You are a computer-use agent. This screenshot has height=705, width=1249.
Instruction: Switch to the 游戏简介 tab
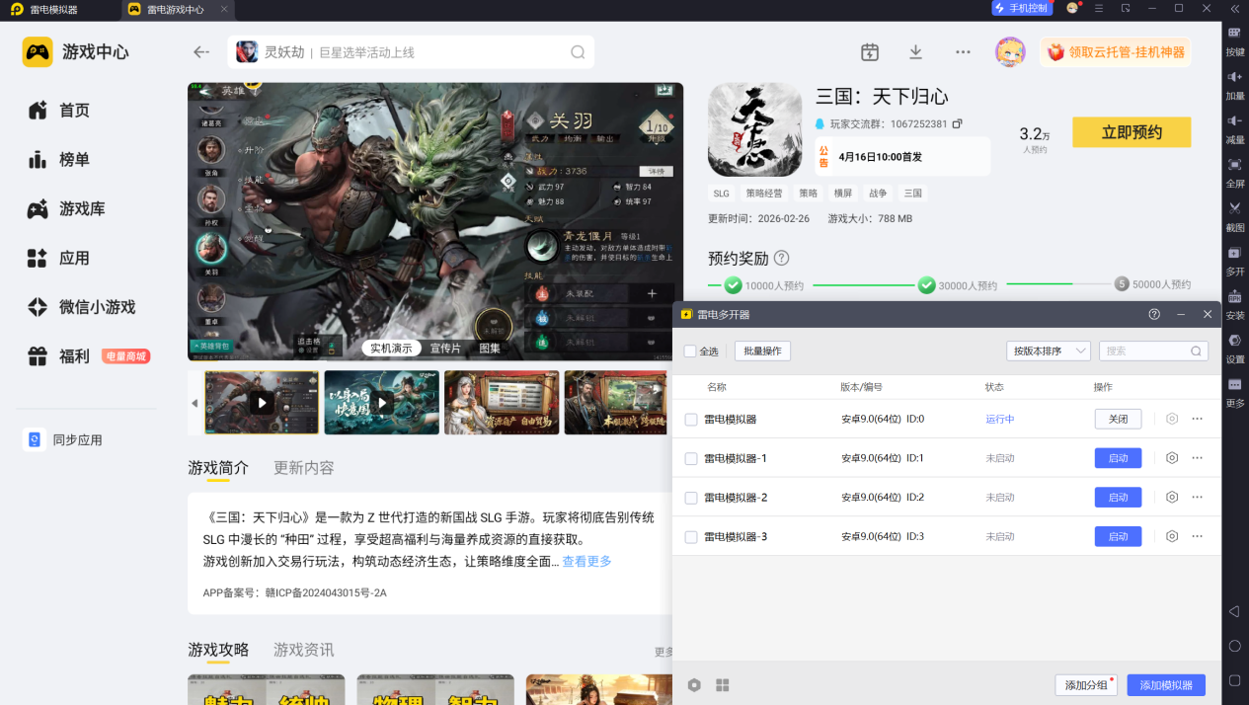pos(218,468)
